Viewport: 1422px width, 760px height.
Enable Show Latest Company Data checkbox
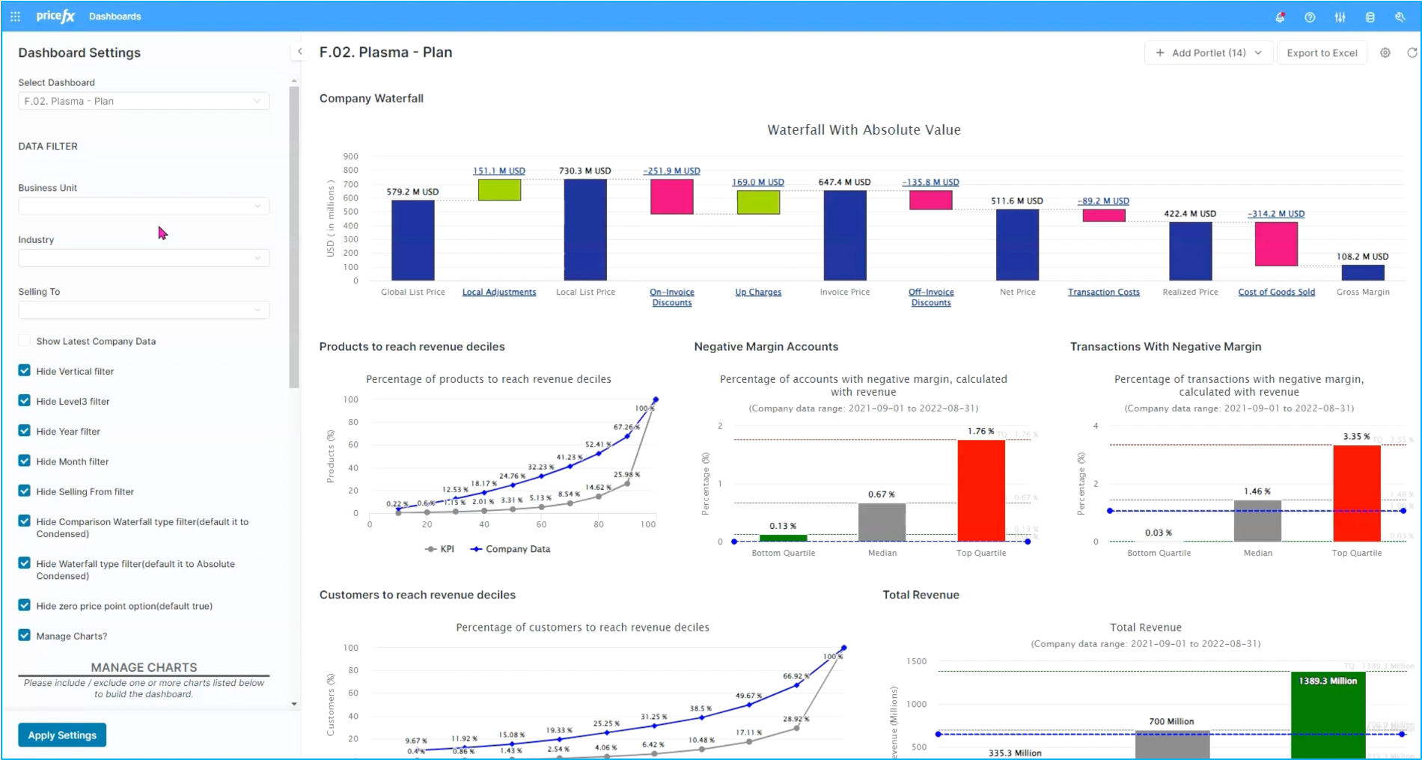(25, 341)
